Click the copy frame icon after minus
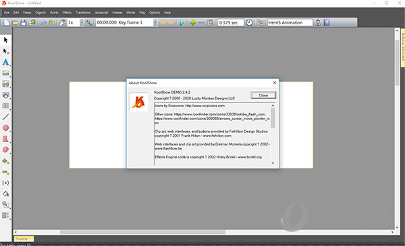Image resolution: width=405 pixels, height=246 pixels. pos(210,23)
